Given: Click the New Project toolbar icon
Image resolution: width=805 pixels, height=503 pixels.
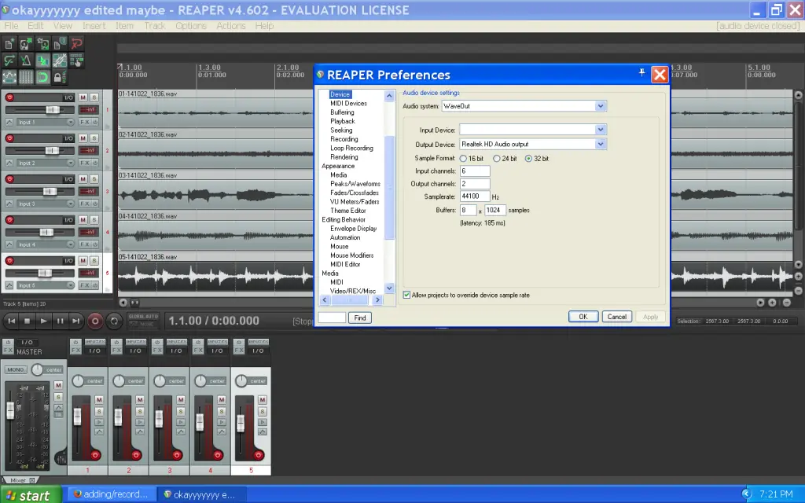Looking at the screenshot, I should [9, 45].
